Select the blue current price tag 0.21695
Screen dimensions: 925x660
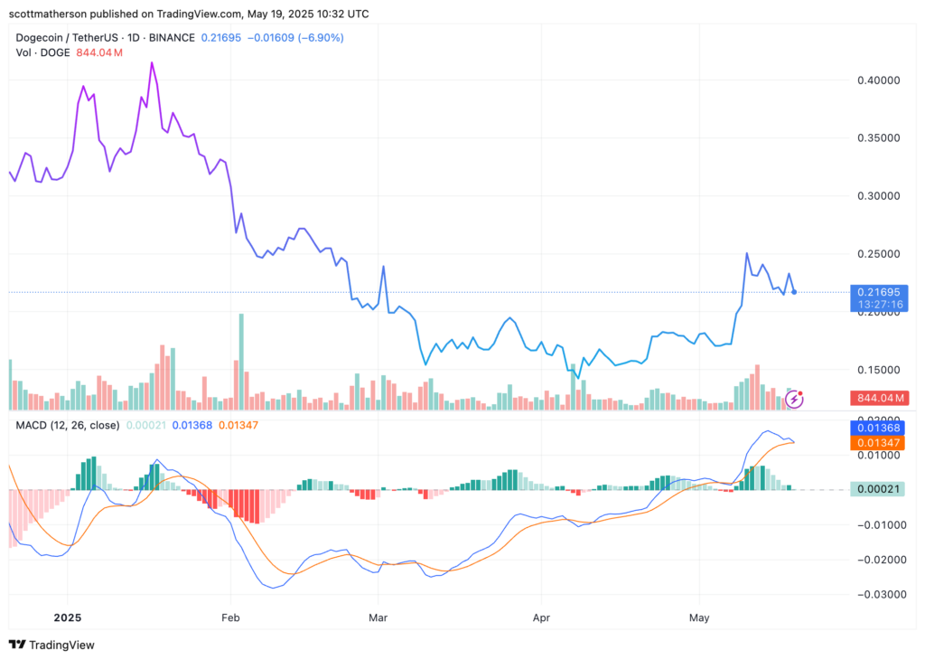click(877, 292)
